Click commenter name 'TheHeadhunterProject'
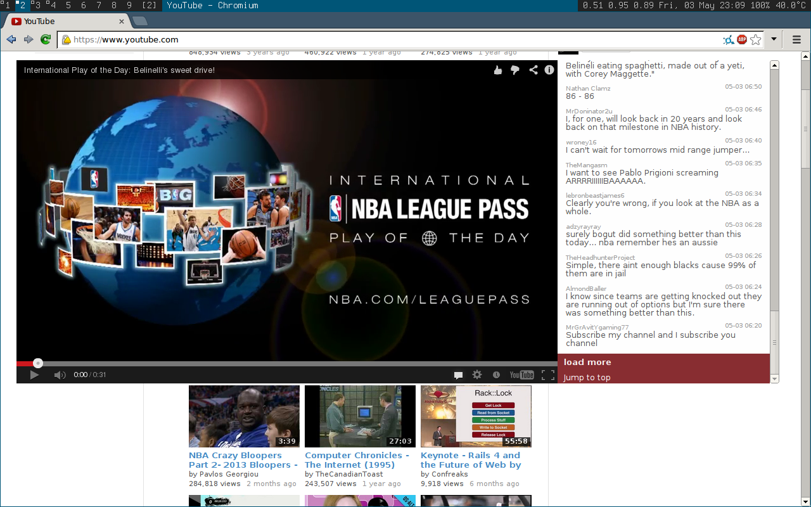This screenshot has width=811, height=507. (x=600, y=258)
